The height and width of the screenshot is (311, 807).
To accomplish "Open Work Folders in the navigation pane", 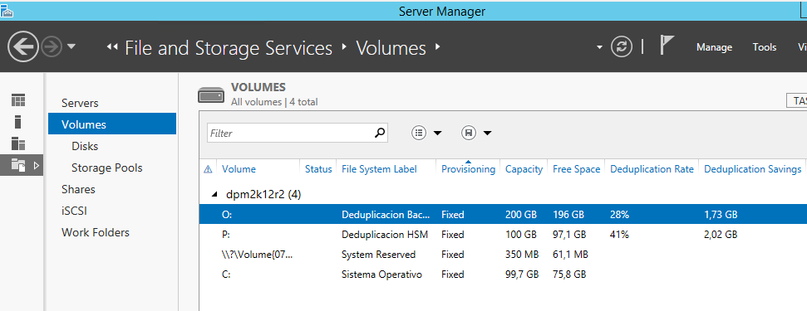I will point(96,232).
